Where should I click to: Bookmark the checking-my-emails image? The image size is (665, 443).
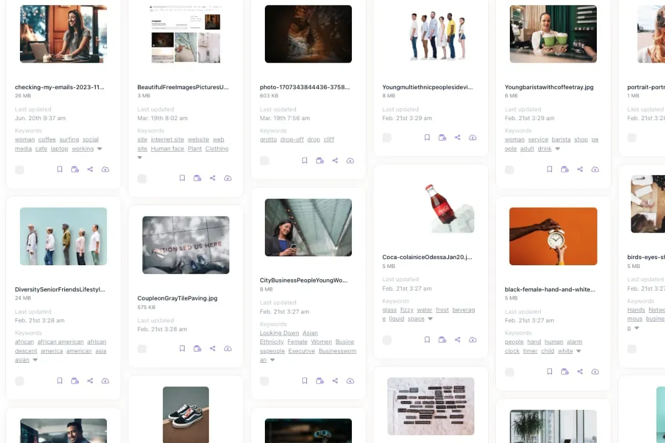[x=60, y=169]
